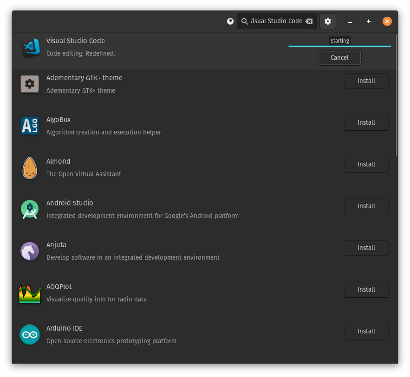
Task: Open the Arduino IDE infinity icon
Action: [30, 334]
